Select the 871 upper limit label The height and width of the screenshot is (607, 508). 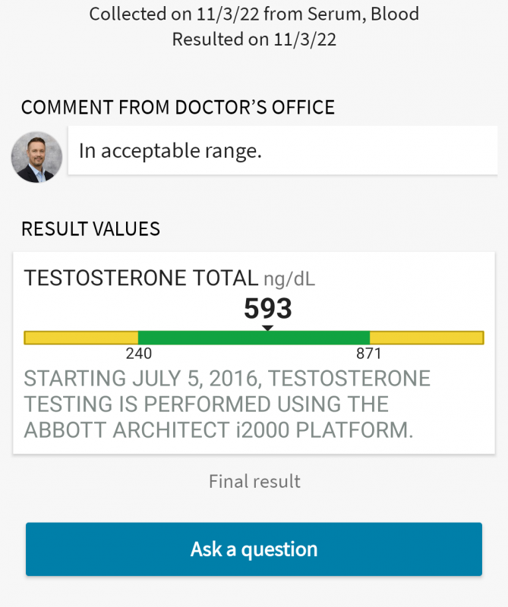(369, 354)
